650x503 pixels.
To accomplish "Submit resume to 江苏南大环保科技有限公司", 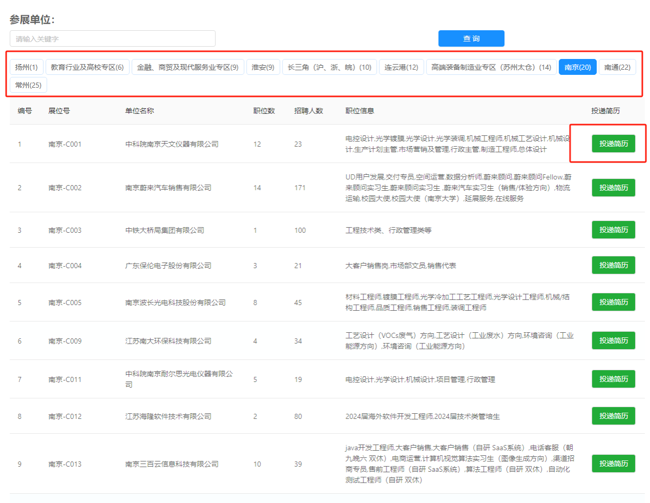I will click(613, 340).
